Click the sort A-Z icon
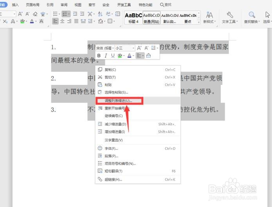The width and height of the screenshot is (272, 207). coord(100,14)
